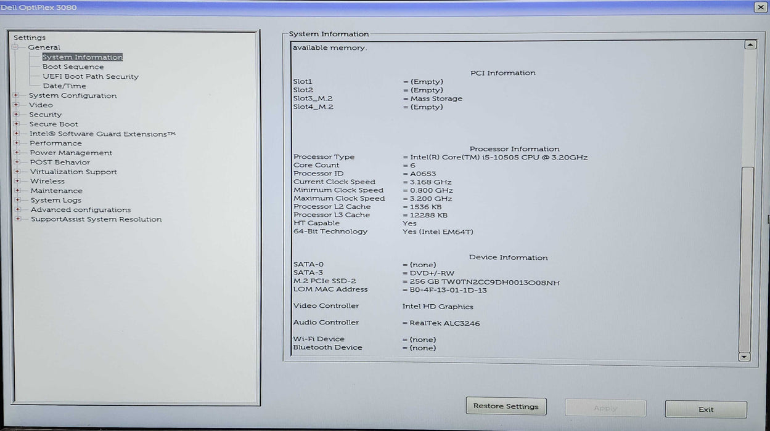770x431 pixels.
Task: Click the System Information scrollbar thumb
Action: (x=747, y=259)
